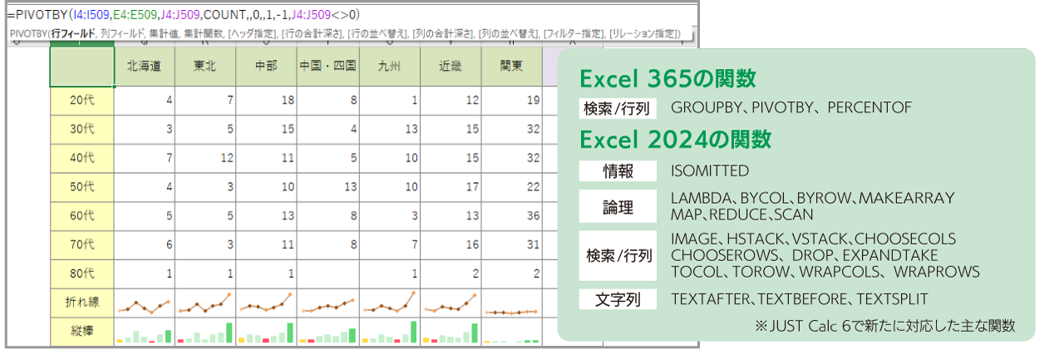The width and height of the screenshot is (1064, 350).
Task: Select the 50代 row label
Action: click(x=81, y=187)
